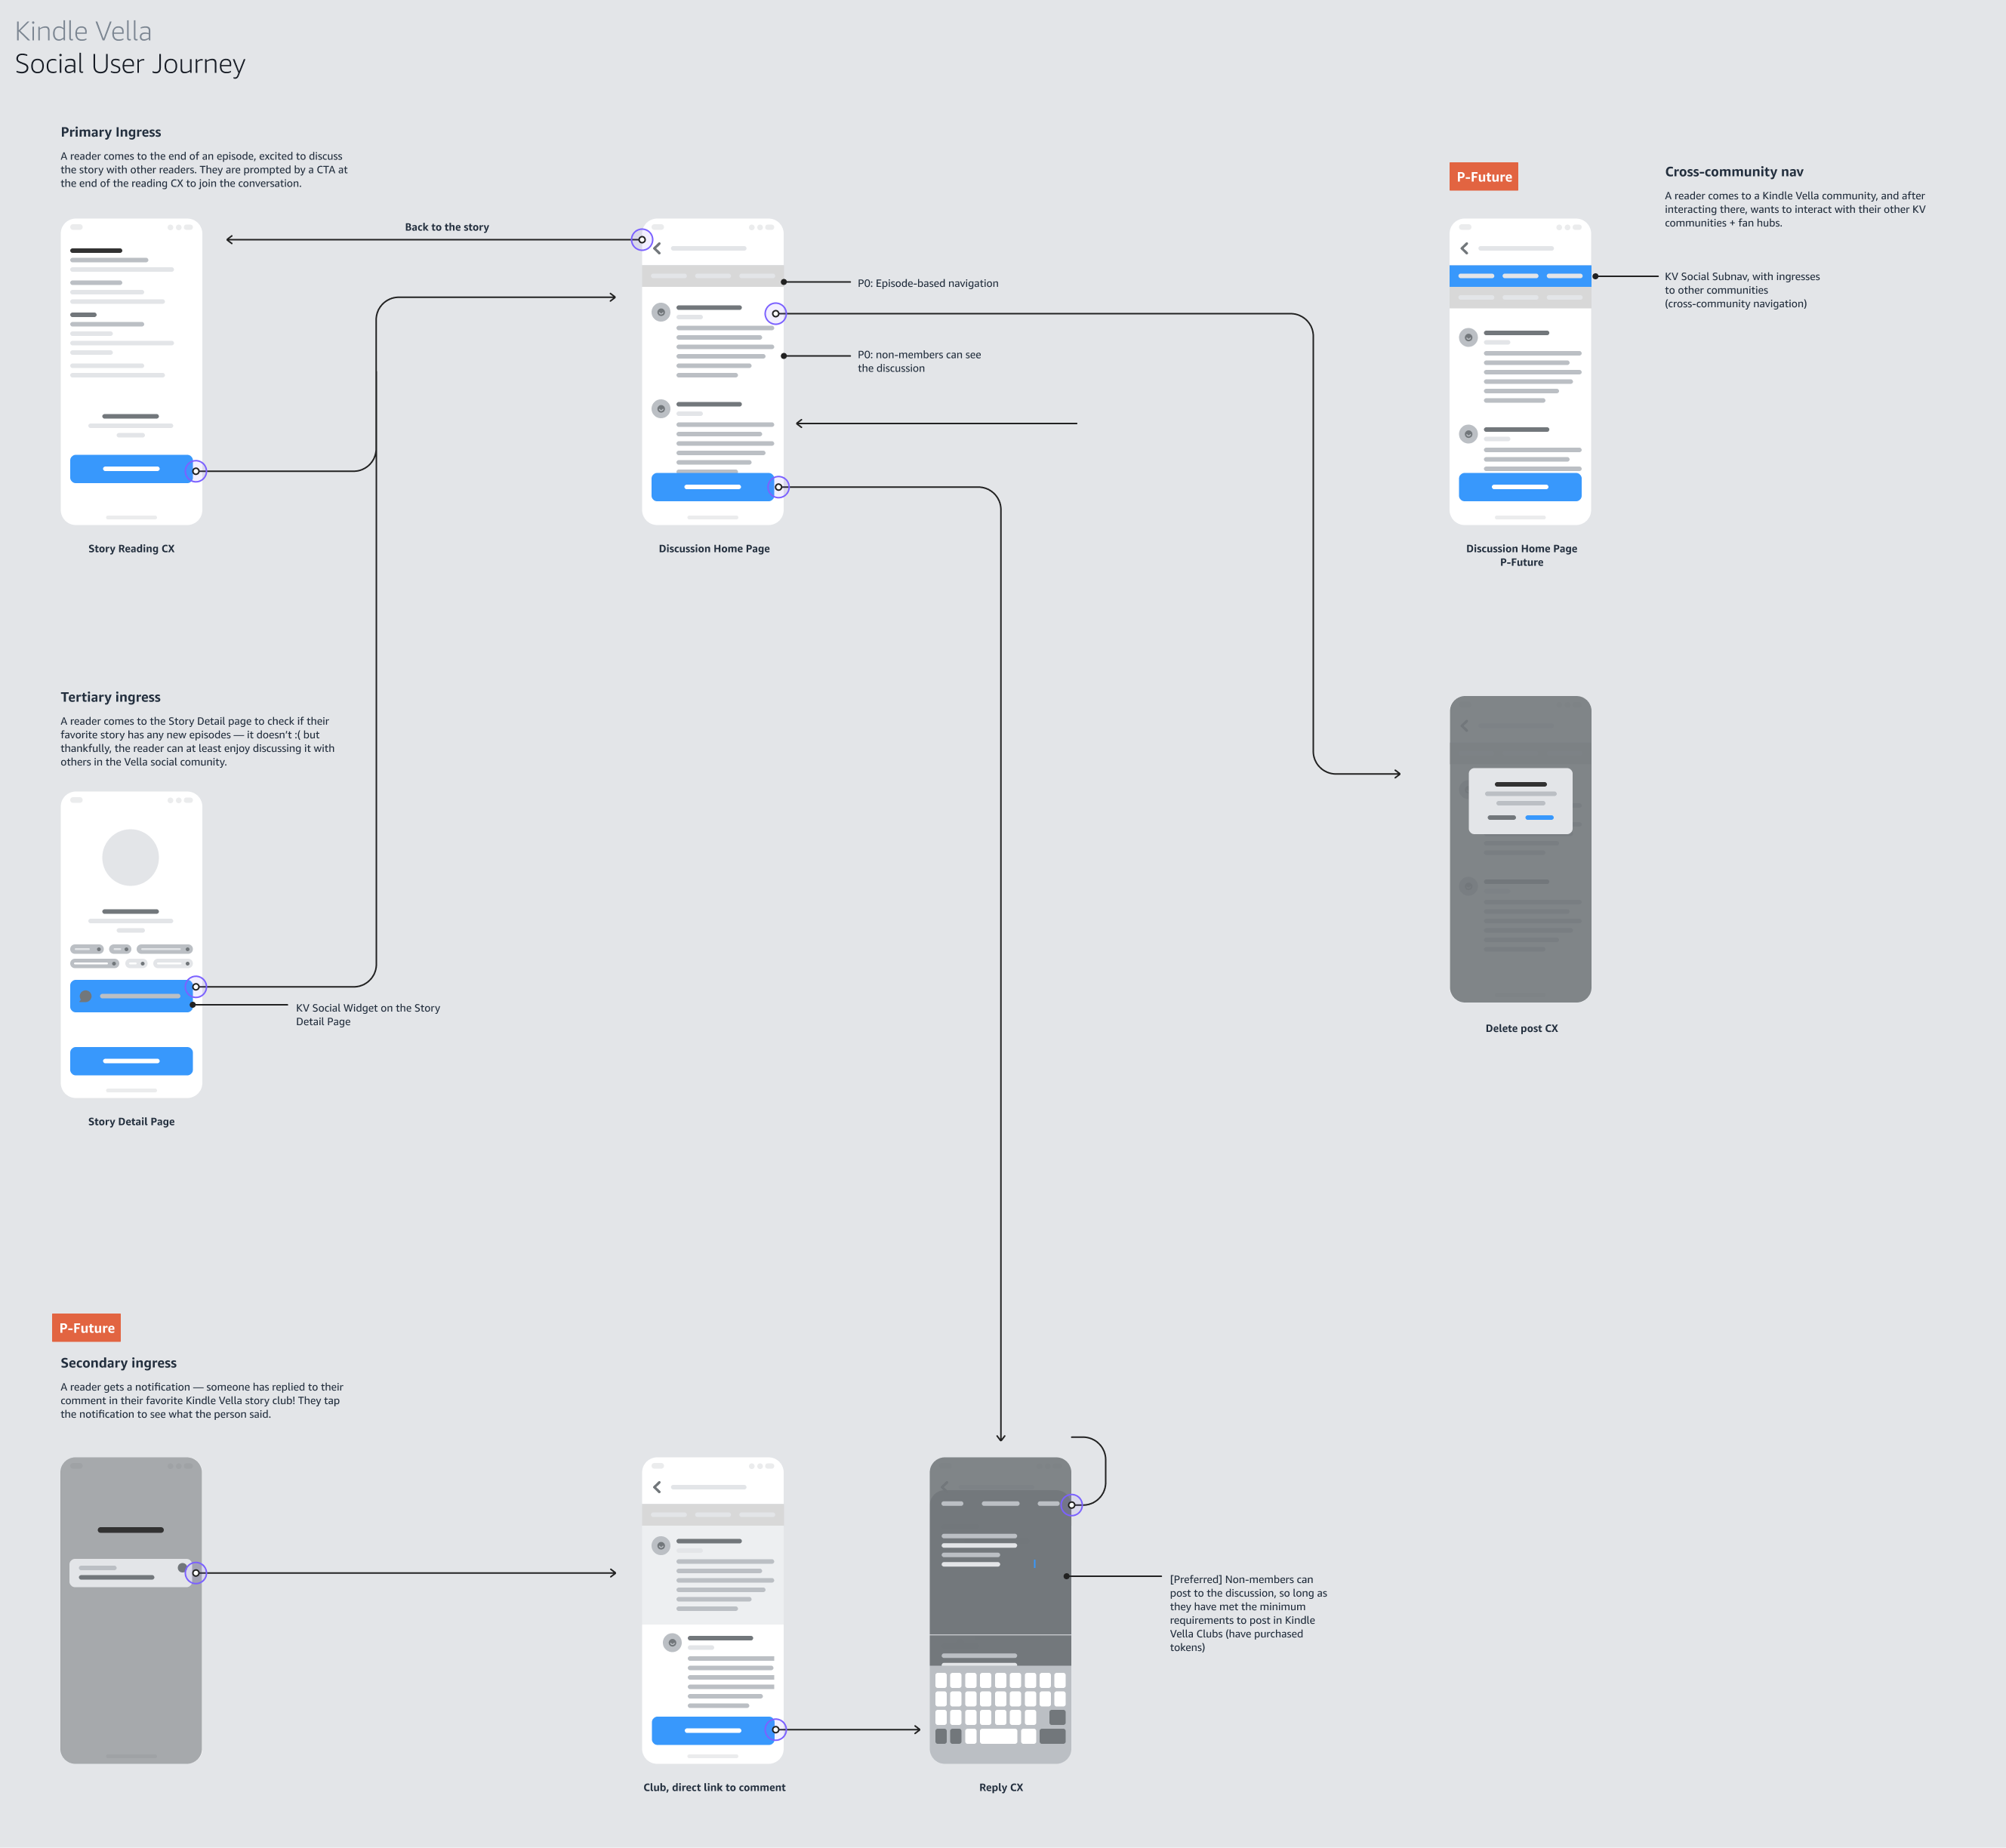Click gray episode bar under blue P-Future subnav
This screenshot has width=2006, height=1848.
coord(1520,298)
